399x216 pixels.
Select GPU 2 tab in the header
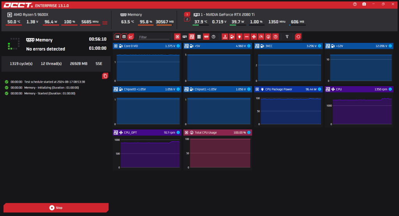(187, 19)
